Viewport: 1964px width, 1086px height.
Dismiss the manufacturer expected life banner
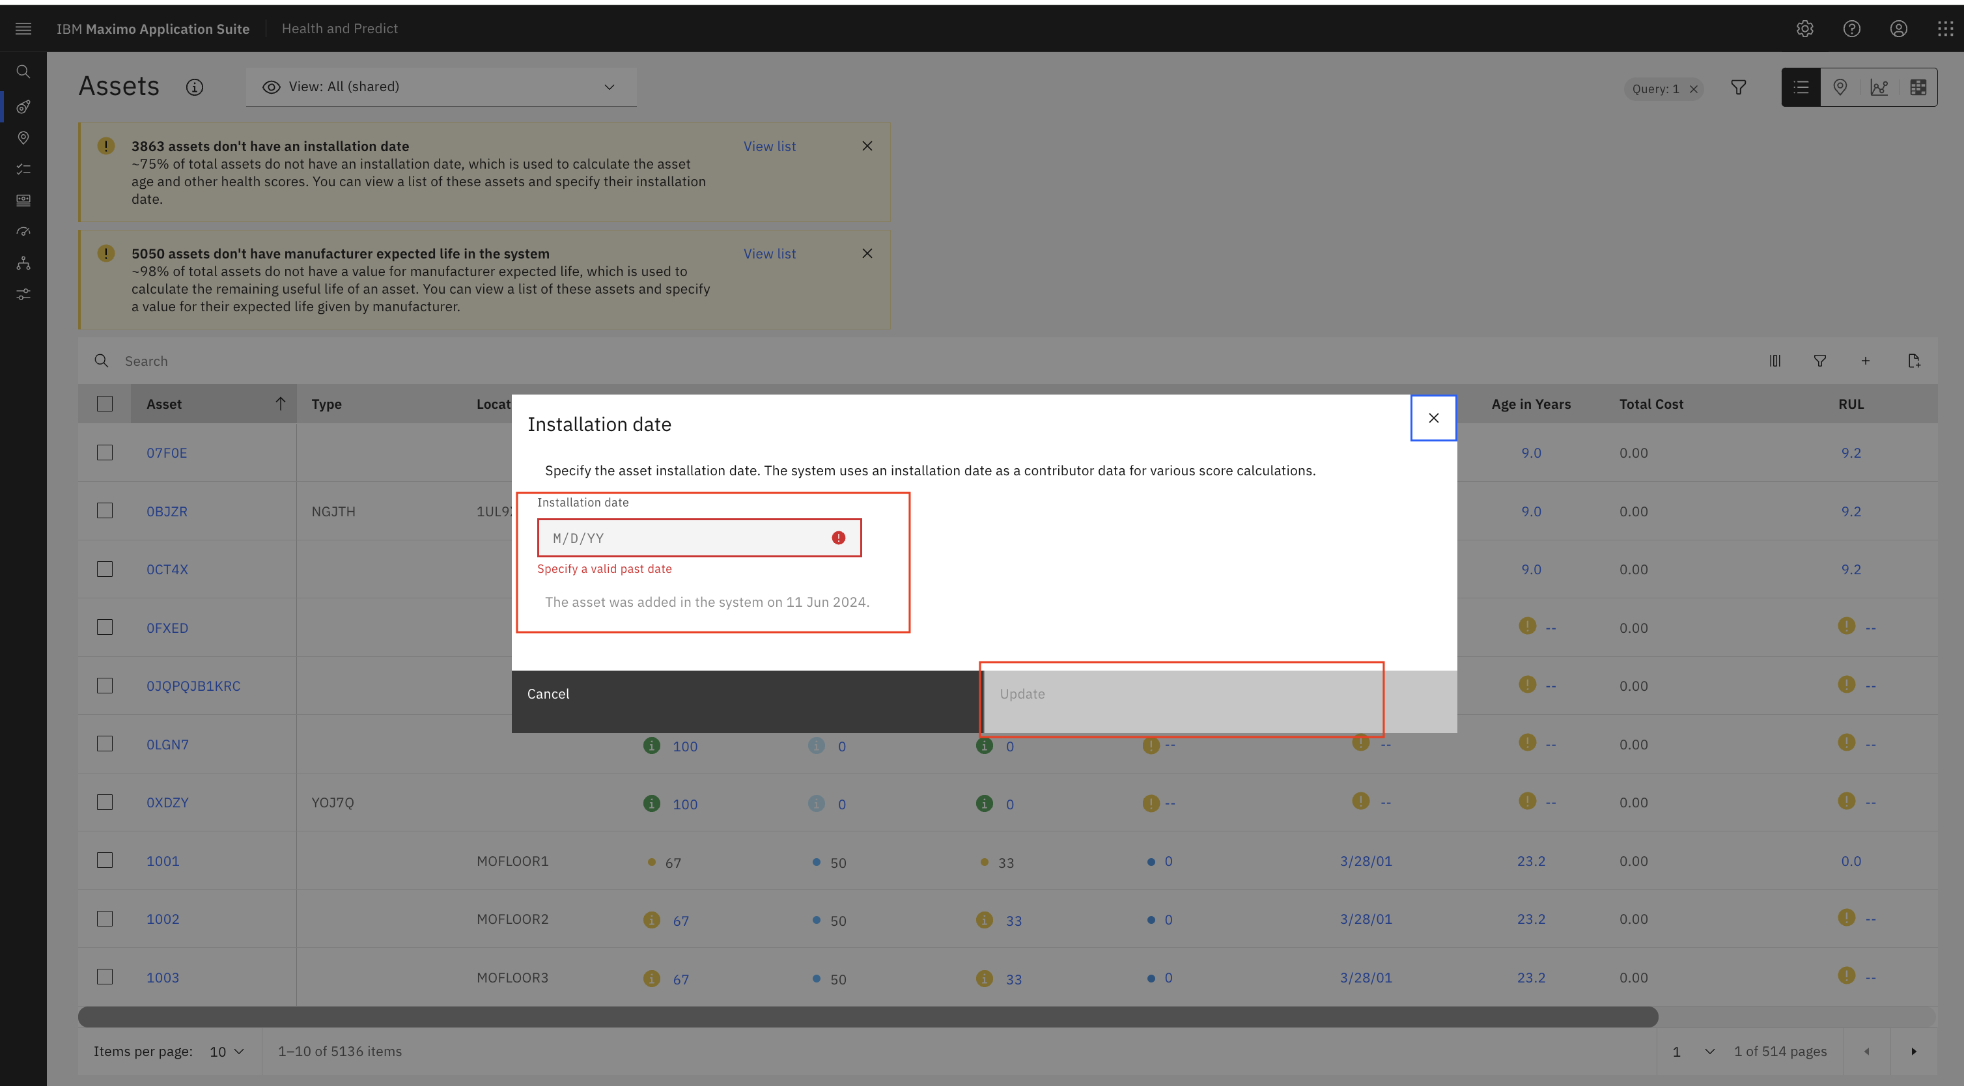coord(867,253)
